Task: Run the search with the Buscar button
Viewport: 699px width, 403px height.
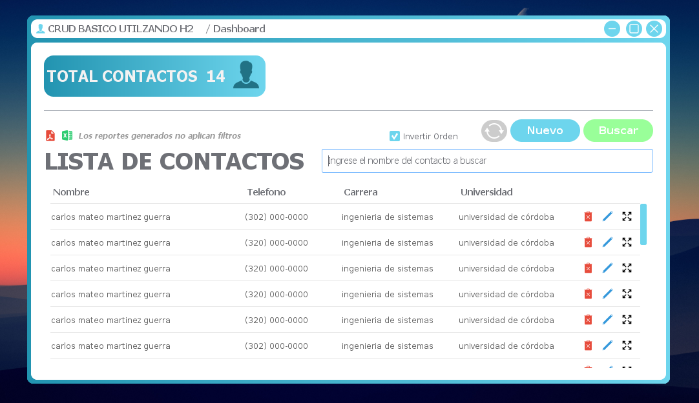Action: click(x=618, y=131)
